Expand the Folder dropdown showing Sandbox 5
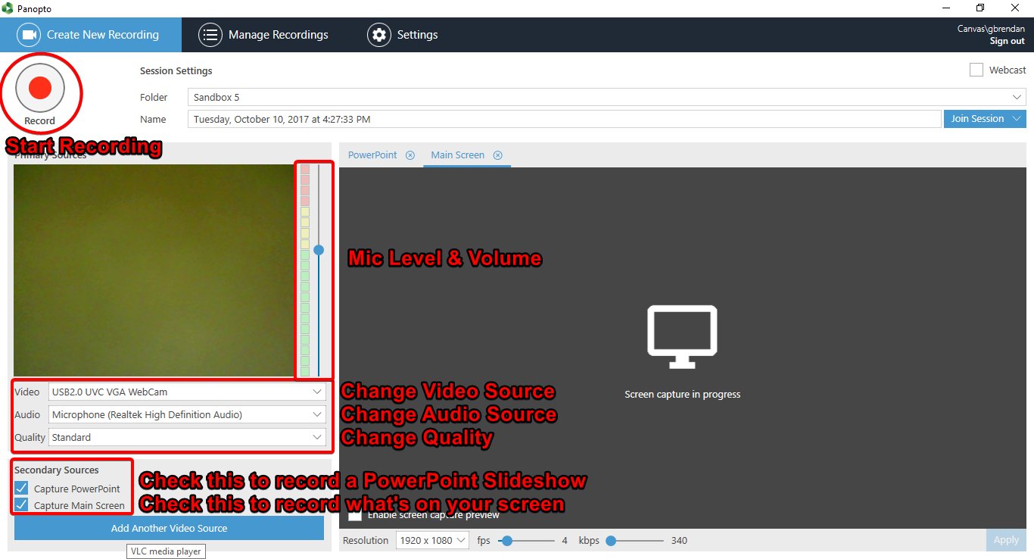The width and height of the screenshot is (1034, 559). coord(607,97)
